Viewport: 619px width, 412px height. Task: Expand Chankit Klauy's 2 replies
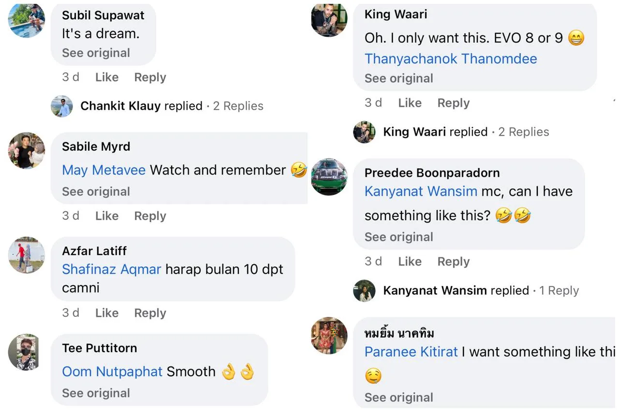pos(238,106)
